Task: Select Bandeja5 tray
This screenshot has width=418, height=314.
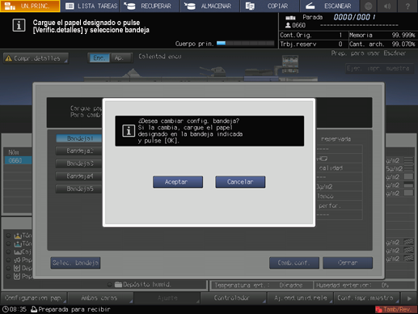Action: 79,189
